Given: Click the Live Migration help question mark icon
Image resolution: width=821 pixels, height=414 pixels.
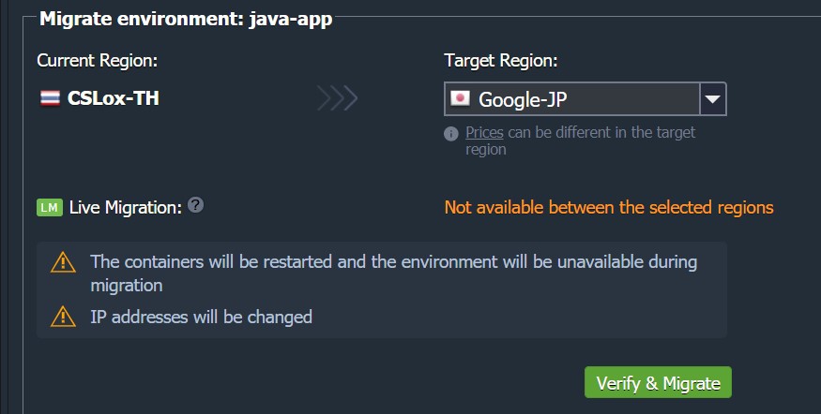Looking at the screenshot, I should 196,205.
